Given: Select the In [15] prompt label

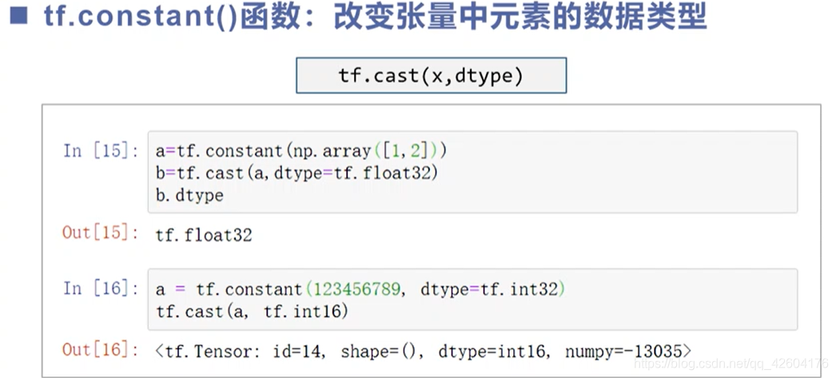Looking at the screenshot, I should [102, 151].
